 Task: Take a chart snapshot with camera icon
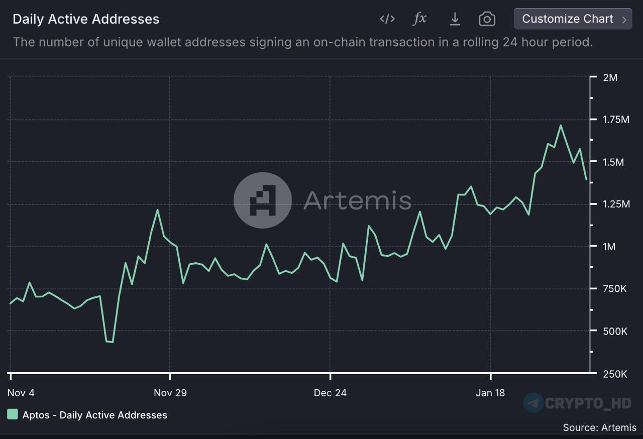[x=487, y=19]
